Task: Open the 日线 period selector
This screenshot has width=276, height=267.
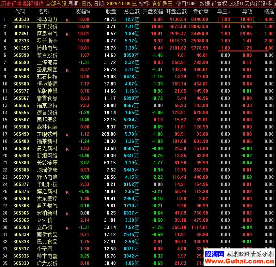Action: click(x=86, y=4)
